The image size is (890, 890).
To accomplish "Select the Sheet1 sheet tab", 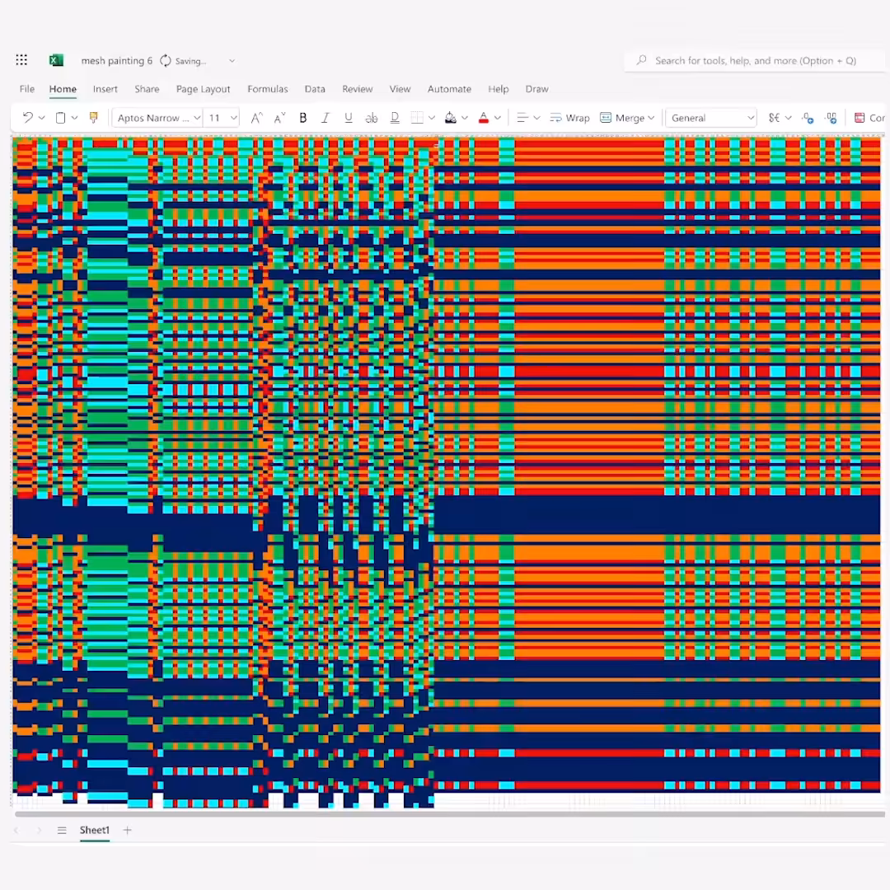I will [94, 831].
